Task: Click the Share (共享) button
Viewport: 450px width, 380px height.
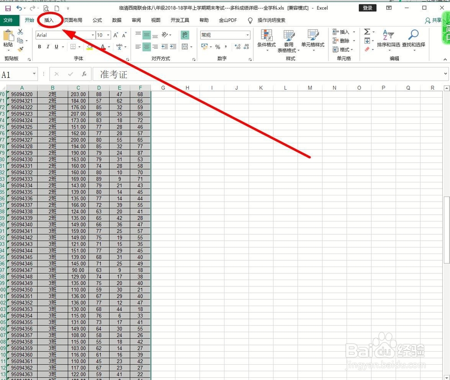Action: pos(433,20)
